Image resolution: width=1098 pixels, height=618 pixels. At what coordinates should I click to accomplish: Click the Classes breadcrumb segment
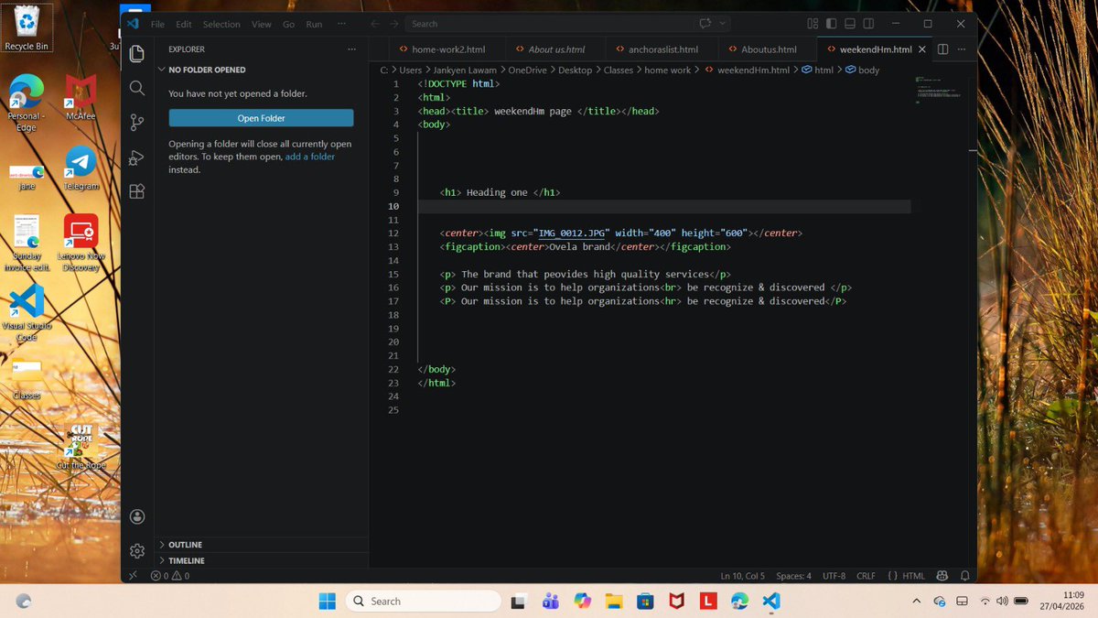pos(619,70)
